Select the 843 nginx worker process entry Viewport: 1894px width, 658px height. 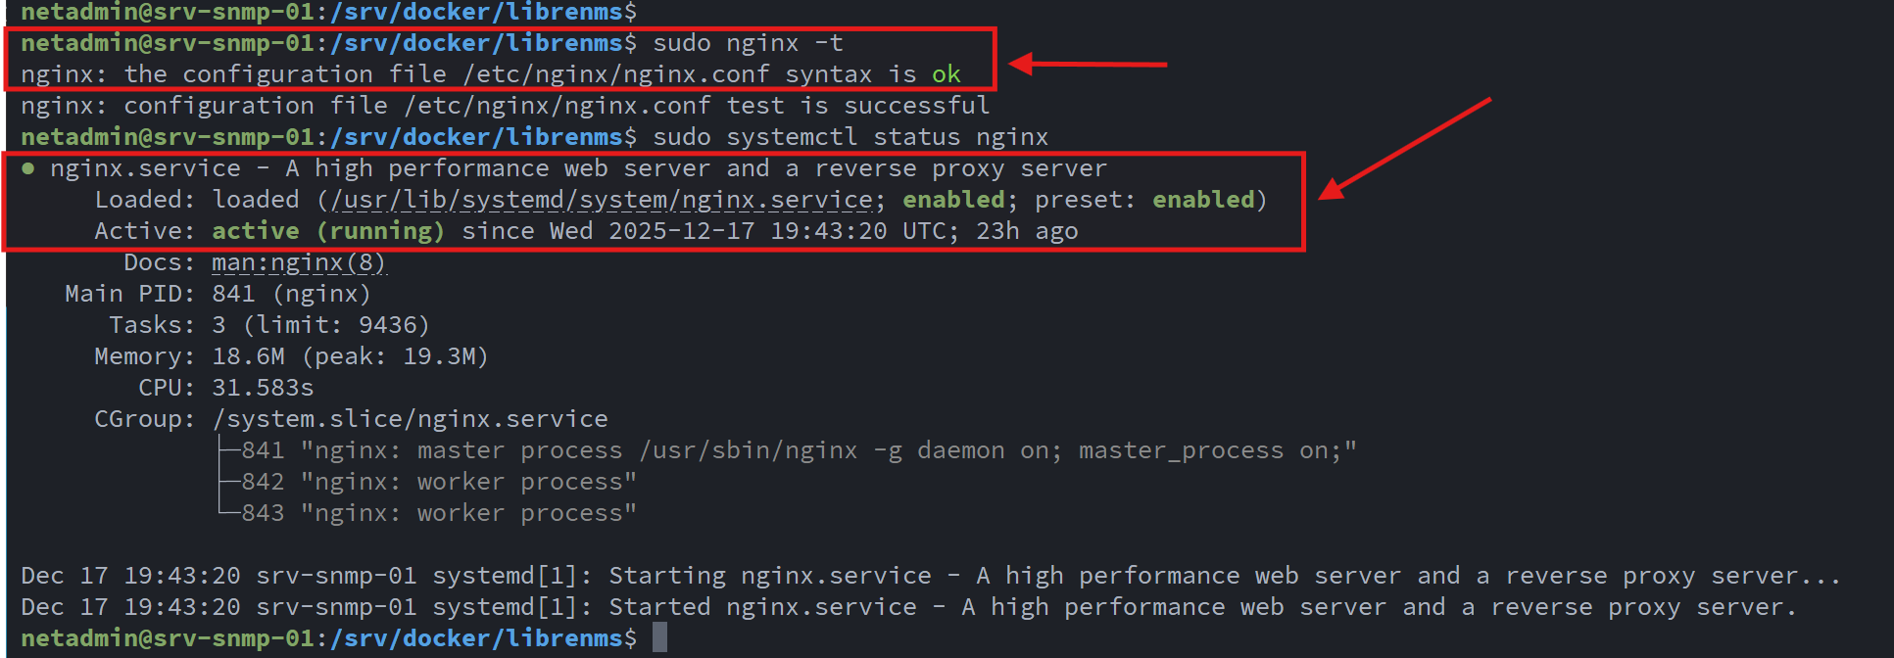tap(438, 513)
